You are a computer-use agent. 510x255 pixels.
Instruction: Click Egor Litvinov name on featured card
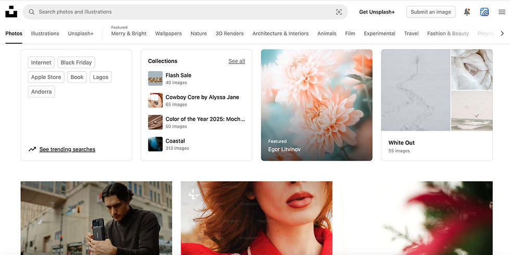point(284,149)
